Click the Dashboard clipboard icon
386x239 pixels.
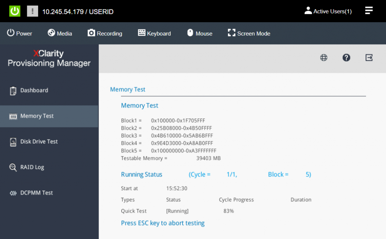(13, 91)
